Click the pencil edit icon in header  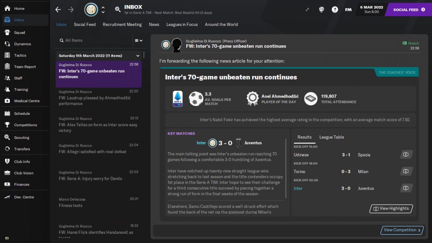(307, 10)
